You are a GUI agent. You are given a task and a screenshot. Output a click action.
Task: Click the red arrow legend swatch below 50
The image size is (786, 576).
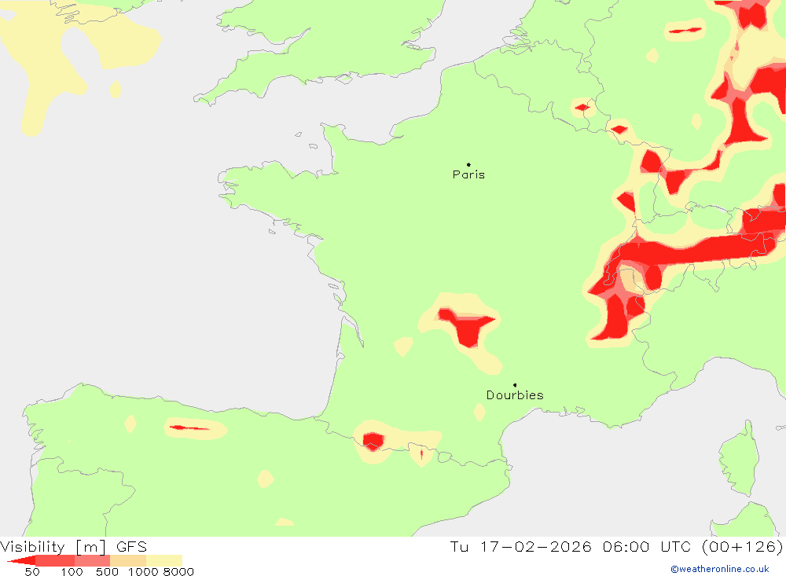pyautogui.click(x=23, y=561)
